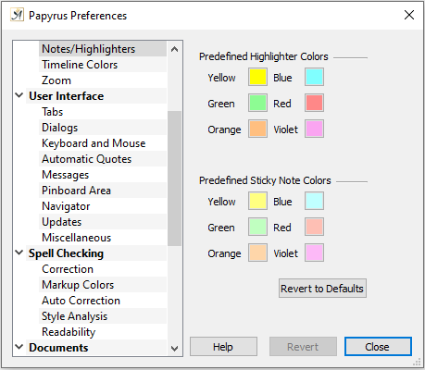Click the grayed-out Revert button
The image size is (425, 370).
tap(303, 347)
